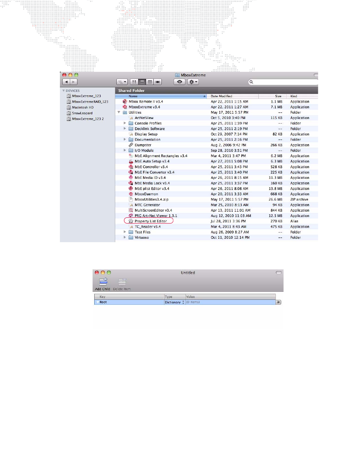This screenshot has height=471, width=364.
Task: Click Console Profiles folder name
Action: [x=148, y=124]
